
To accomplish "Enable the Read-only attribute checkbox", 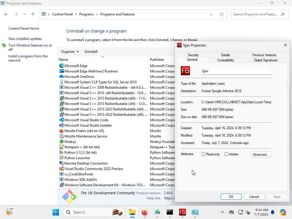I will click(203, 154).
